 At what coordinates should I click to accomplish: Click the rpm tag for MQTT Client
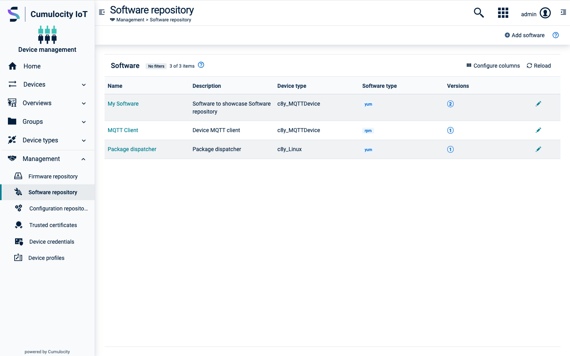tap(368, 131)
